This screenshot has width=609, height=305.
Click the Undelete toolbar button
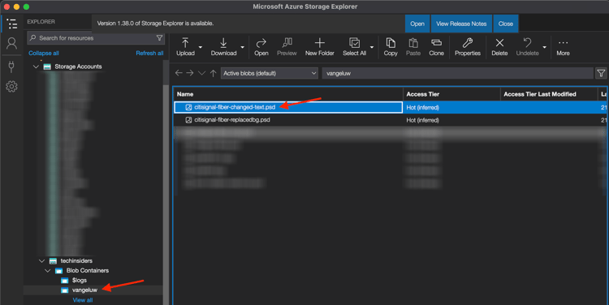[x=527, y=47]
